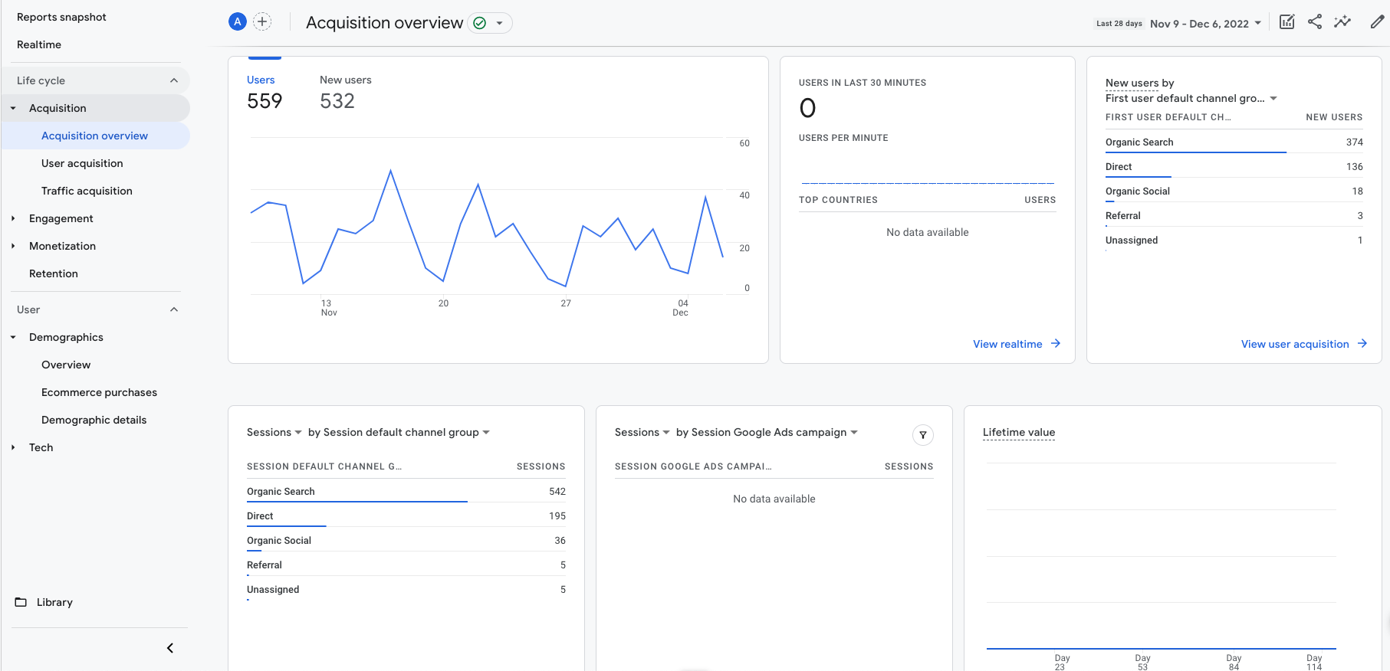Viewport: 1390px width, 671px height.
Task: Click Organic Search row with 542 sessions
Action: 406,492
